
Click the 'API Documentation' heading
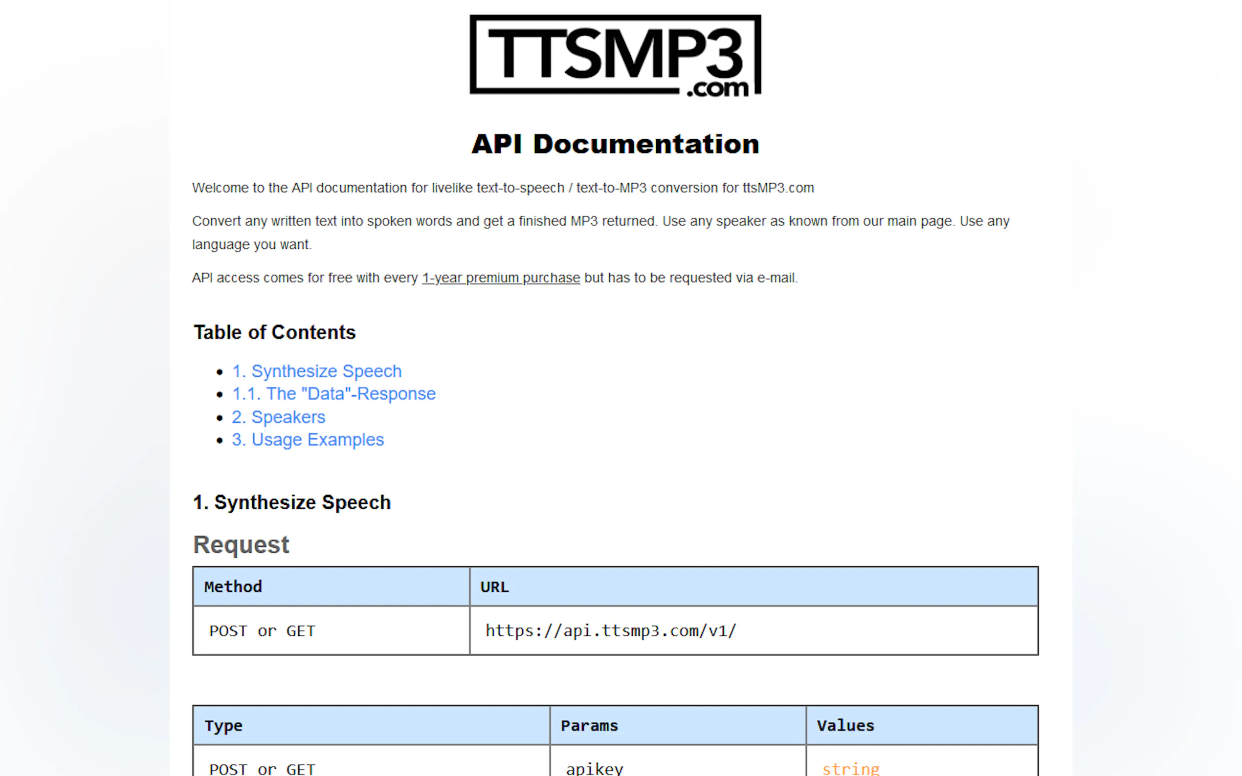(615, 144)
